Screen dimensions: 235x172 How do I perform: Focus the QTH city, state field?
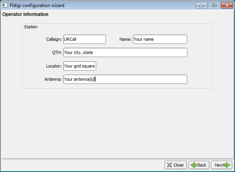click(125, 52)
